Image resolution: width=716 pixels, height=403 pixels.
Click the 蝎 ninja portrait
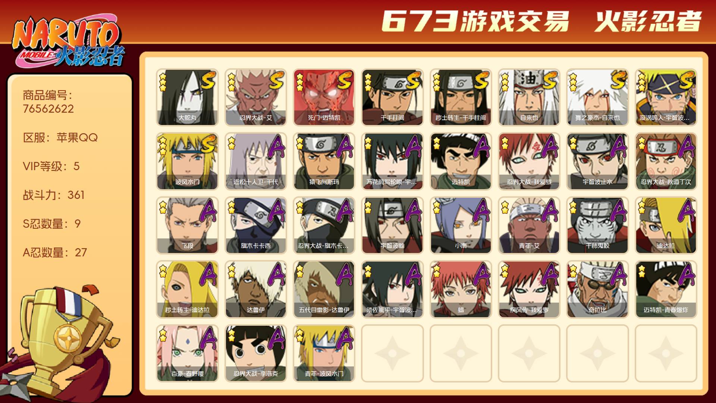[461, 289]
